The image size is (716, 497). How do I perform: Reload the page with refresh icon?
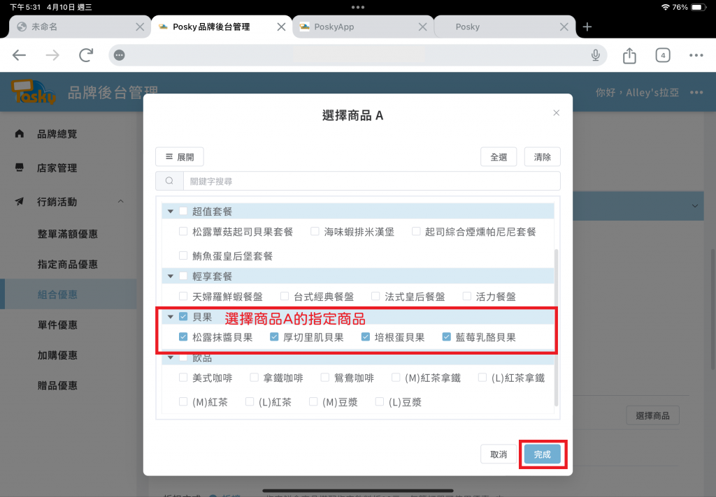point(86,55)
